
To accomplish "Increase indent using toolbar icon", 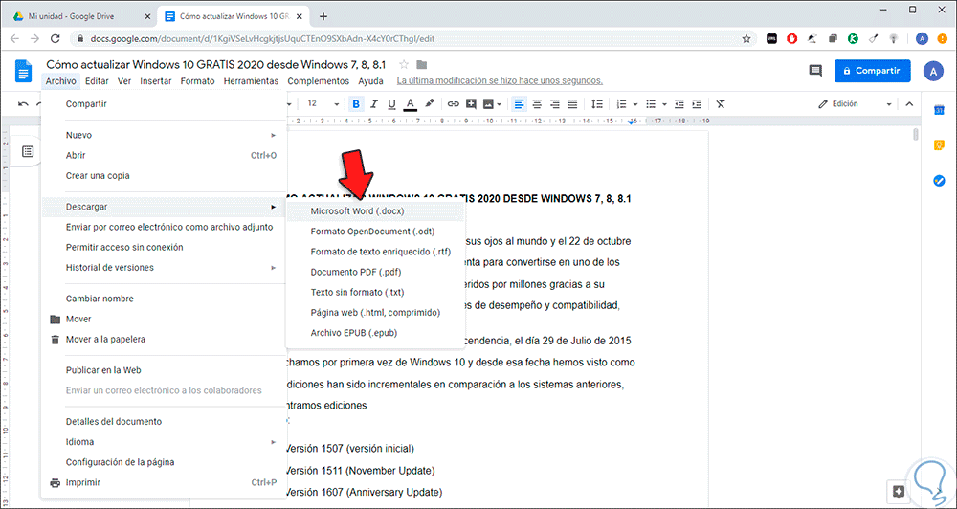I will click(697, 103).
